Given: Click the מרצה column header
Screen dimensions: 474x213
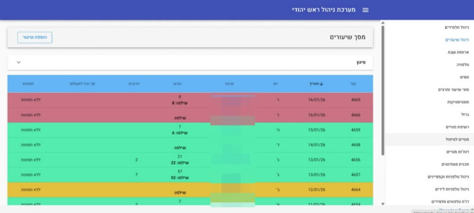Looking at the screenshot, I should (x=229, y=84).
